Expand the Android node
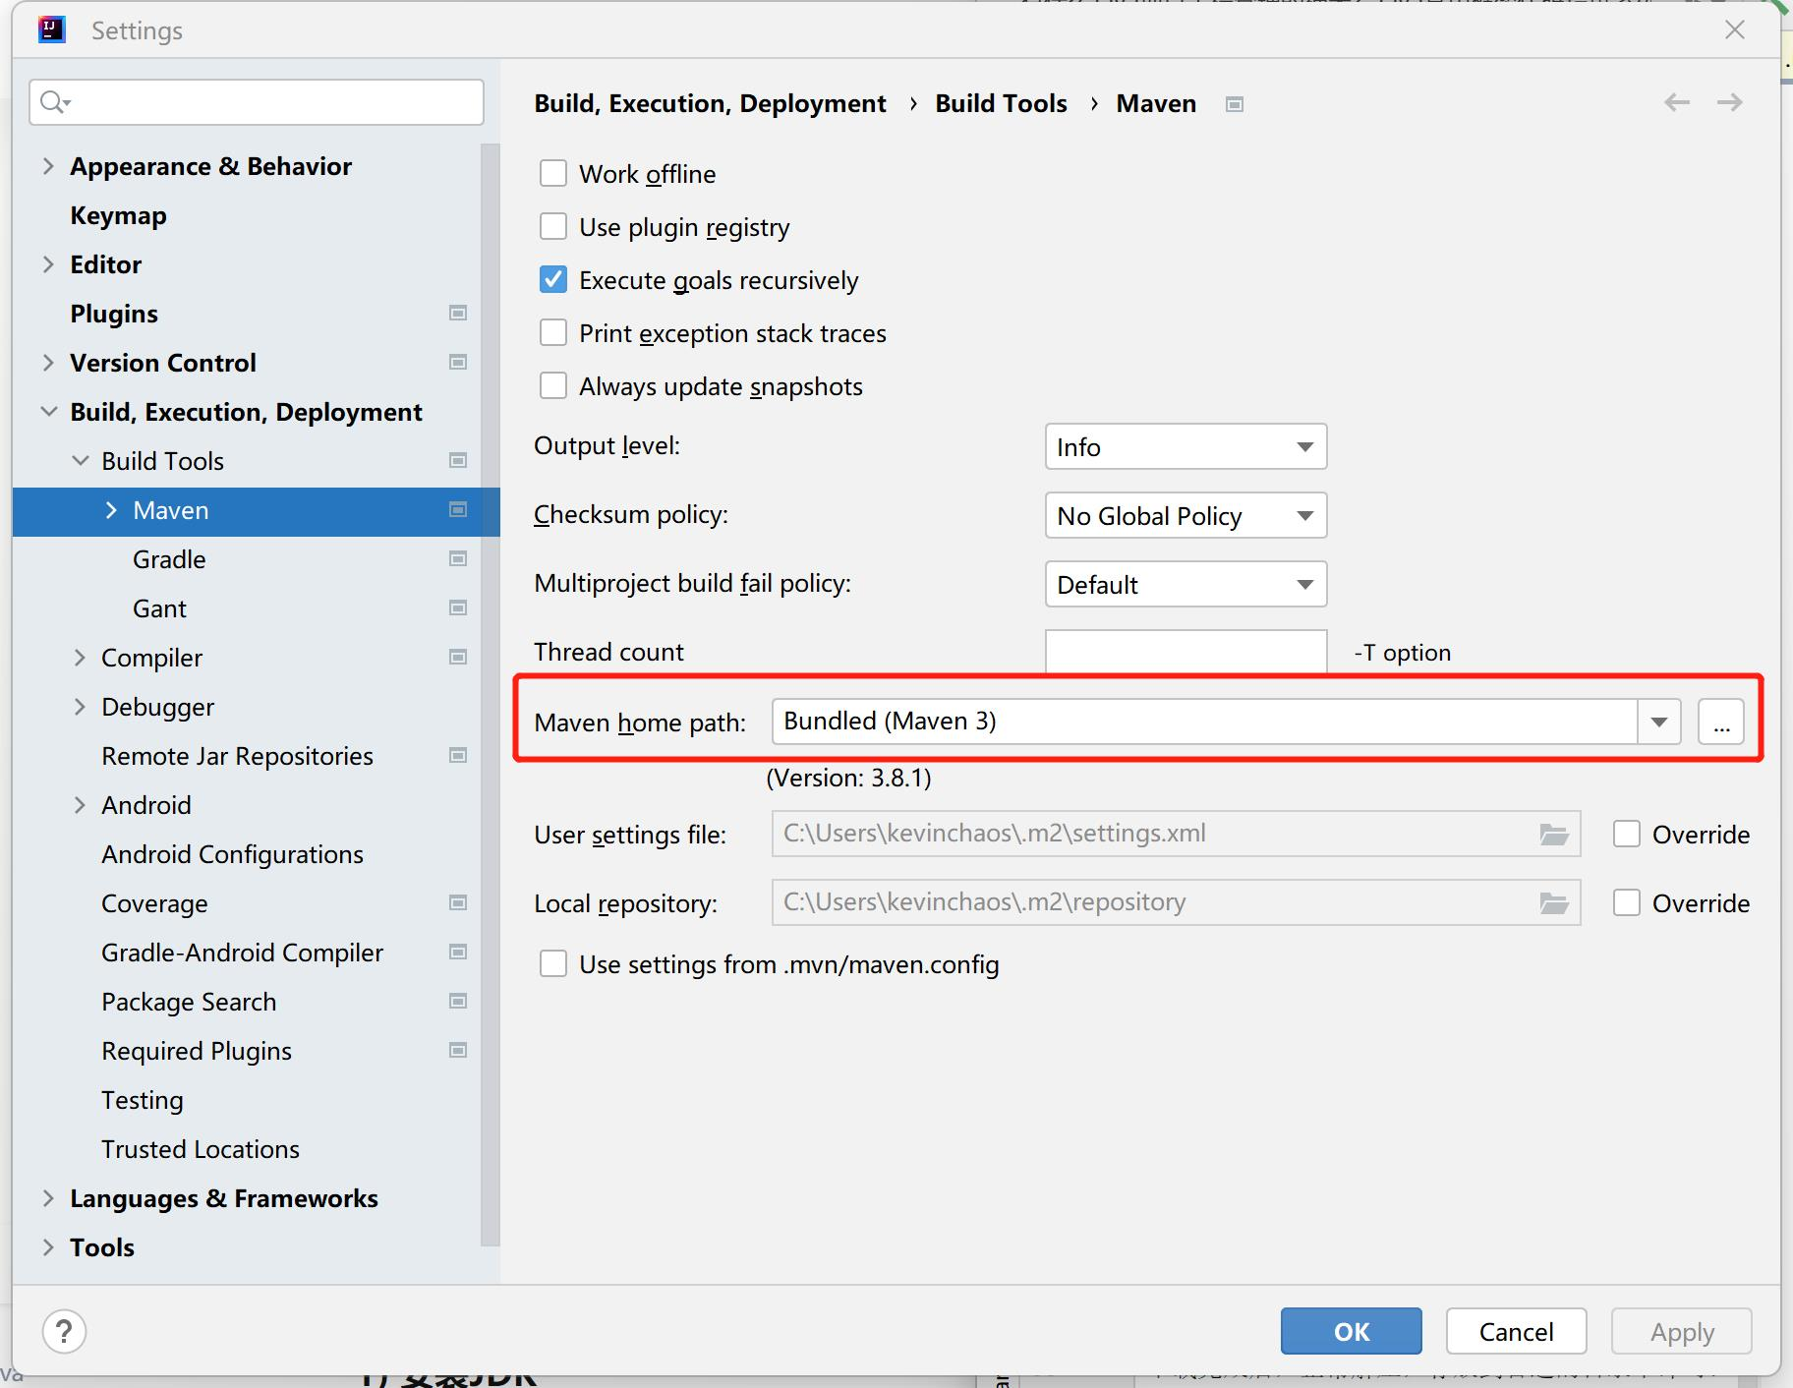 click(80, 805)
